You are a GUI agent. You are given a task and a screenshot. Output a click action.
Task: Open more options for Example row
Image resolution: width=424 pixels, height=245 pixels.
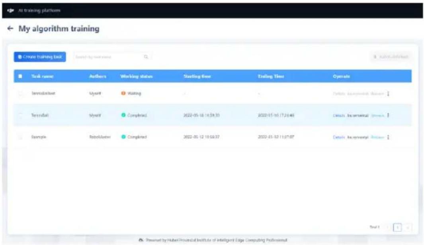[x=388, y=137]
